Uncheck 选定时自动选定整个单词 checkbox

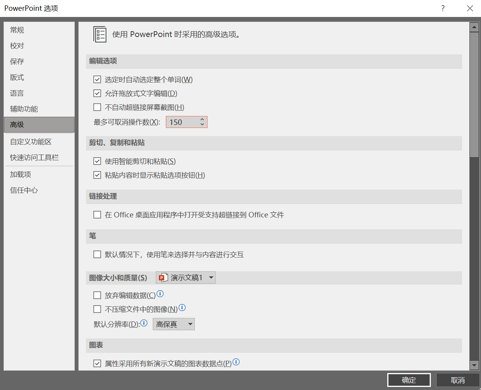[97, 80]
